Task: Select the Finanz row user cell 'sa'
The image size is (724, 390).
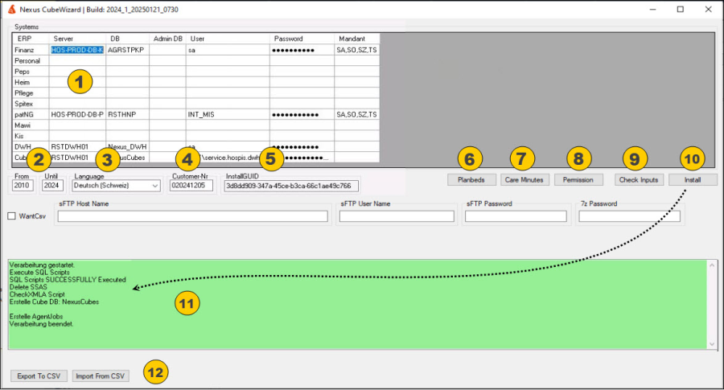Action: pyautogui.click(x=228, y=50)
